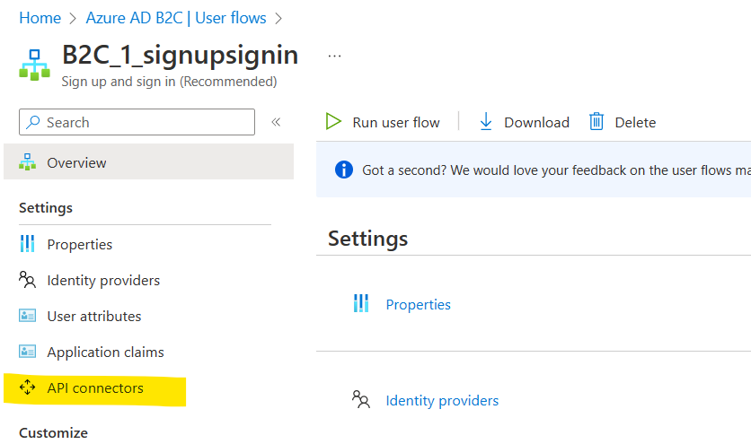Click the Sign up and sign in subtitle
Image resolution: width=751 pixels, height=444 pixels.
(169, 82)
